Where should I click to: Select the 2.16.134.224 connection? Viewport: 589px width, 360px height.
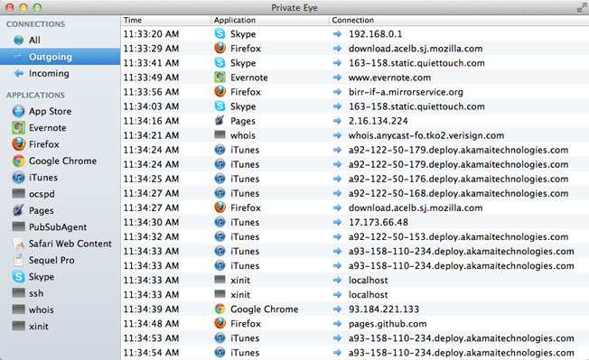378,121
